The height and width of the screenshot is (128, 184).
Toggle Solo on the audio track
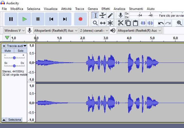click(x=21, y=51)
